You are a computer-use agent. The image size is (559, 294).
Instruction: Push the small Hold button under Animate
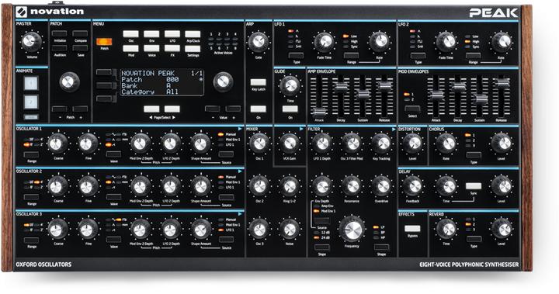[30, 117]
